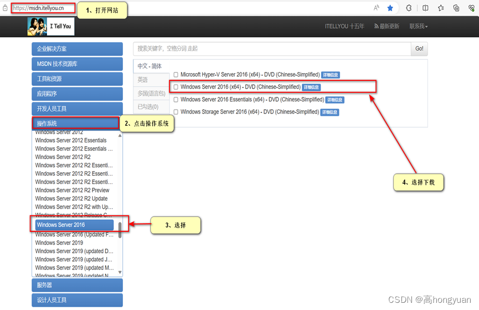Open the Favorites list icon
Screen dimensions: 479x310
coord(440,8)
